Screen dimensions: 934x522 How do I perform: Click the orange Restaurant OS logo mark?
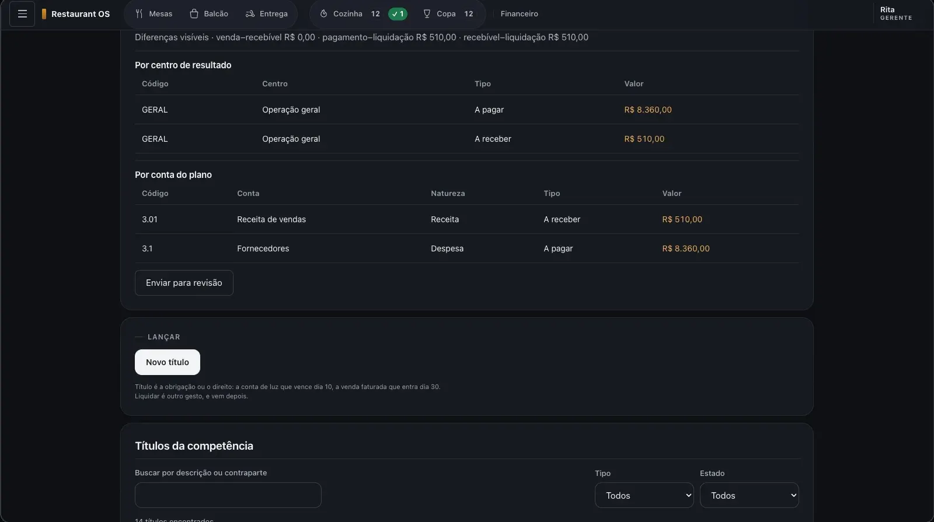click(x=44, y=14)
